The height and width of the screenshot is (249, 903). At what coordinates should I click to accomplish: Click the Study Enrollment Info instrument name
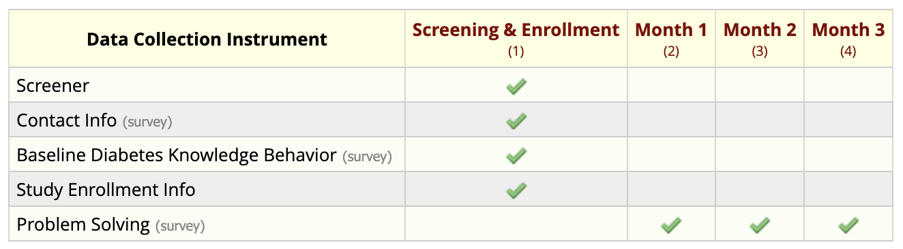tap(106, 190)
